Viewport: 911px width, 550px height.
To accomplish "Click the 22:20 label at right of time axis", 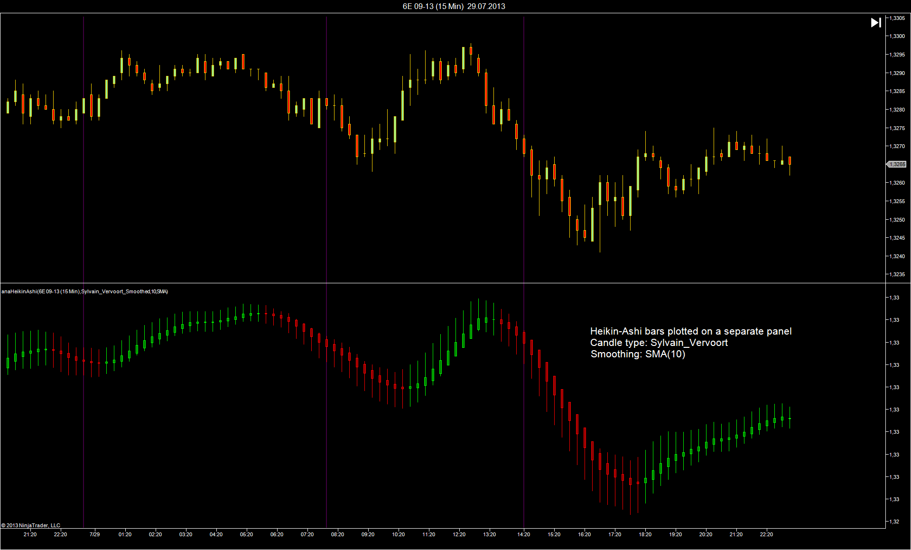I will [766, 534].
